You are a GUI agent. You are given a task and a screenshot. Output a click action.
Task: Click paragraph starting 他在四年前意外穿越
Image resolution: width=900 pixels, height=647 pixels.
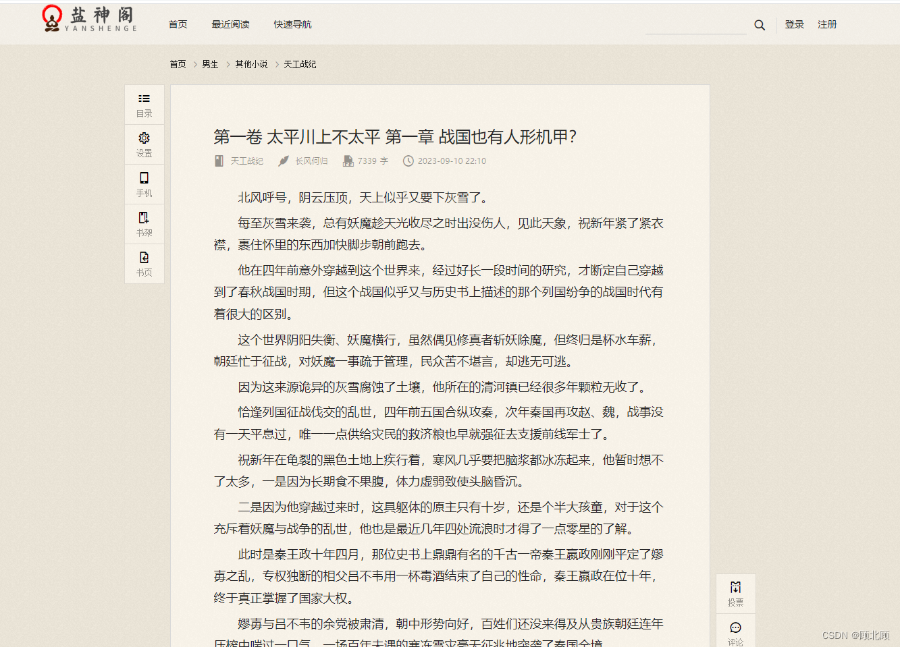(439, 292)
